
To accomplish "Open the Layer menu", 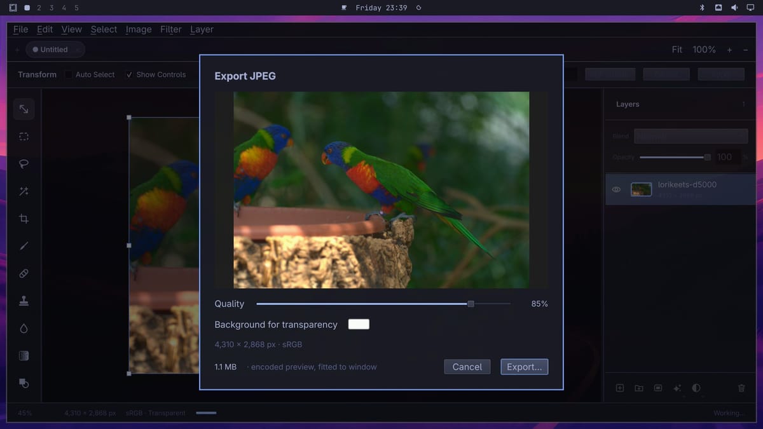I will 202,29.
